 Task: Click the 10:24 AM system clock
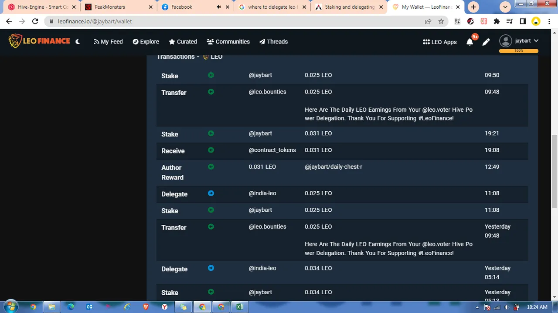click(x=537, y=307)
